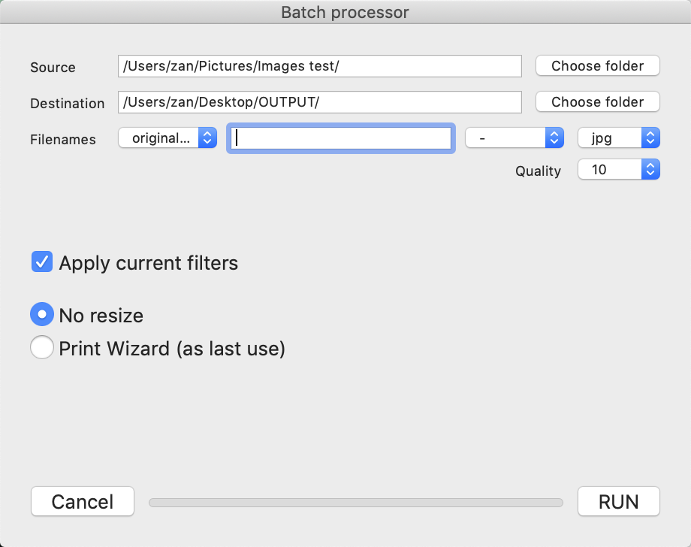Focus the empty filename text field
Screen dimensions: 691x547
(x=341, y=138)
